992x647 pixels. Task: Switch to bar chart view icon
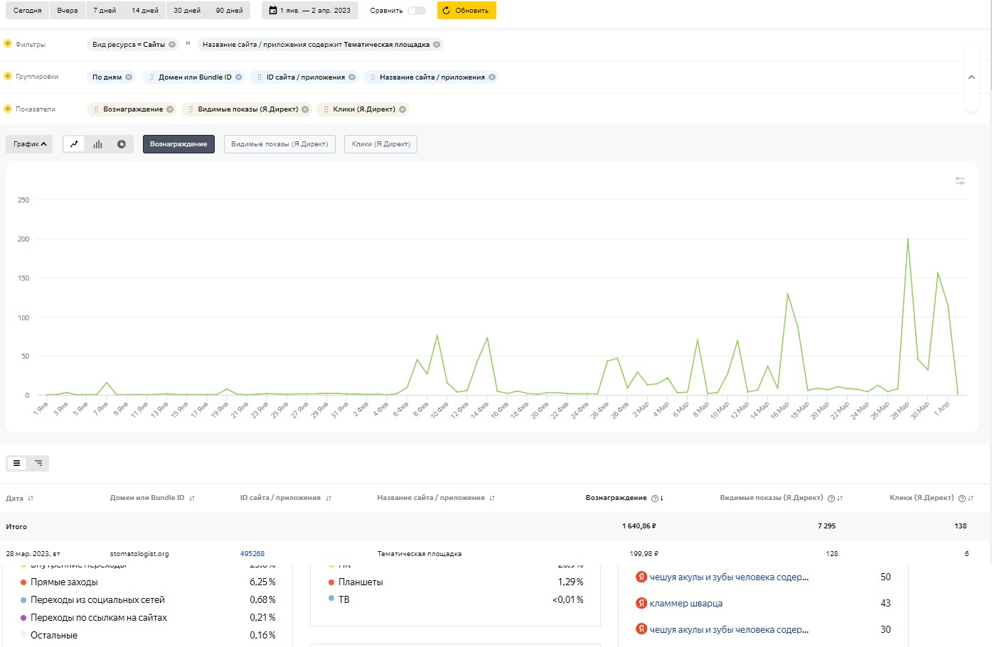point(97,144)
